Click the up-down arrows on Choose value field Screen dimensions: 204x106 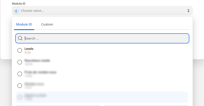(188, 11)
